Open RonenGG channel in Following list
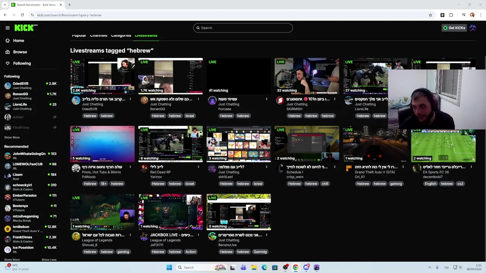The height and width of the screenshot is (273, 486). (x=30, y=96)
